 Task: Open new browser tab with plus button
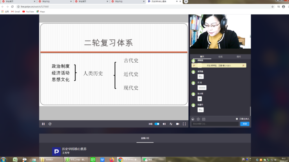[186, 2]
